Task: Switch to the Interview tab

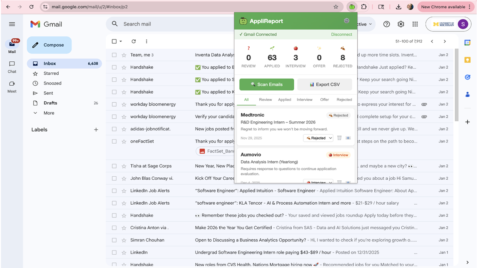Action: (305, 100)
